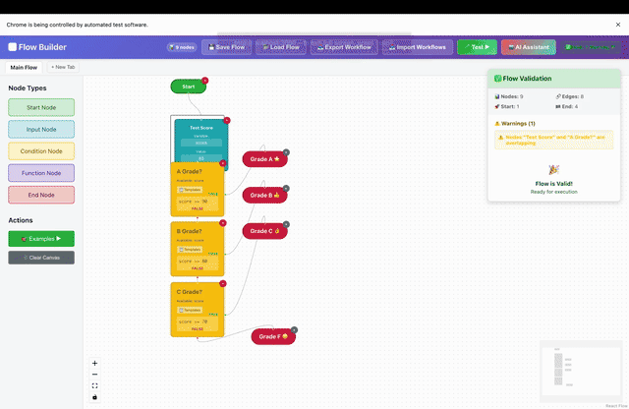
Task: Remove the Grade A node with its X
Action: coord(287,152)
